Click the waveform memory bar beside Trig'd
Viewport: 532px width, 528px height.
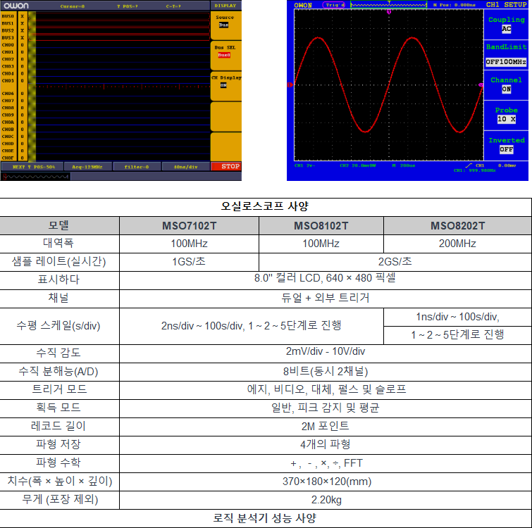click(389, 5)
